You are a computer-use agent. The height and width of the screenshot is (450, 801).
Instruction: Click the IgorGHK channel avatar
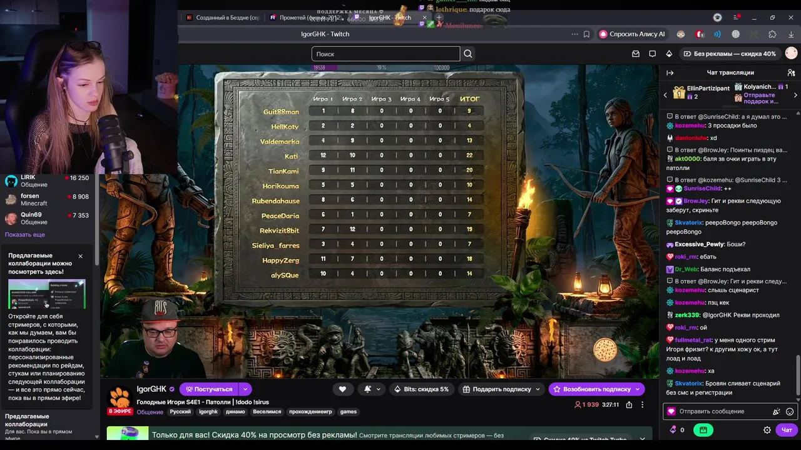pos(119,397)
